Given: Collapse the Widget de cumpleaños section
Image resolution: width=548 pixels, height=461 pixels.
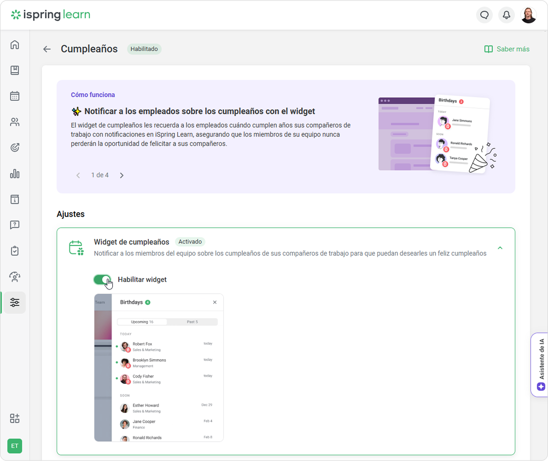Looking at the screenshot, I should click(x=500, y=248).
